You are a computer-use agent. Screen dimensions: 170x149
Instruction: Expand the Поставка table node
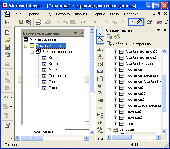point(115,70)
